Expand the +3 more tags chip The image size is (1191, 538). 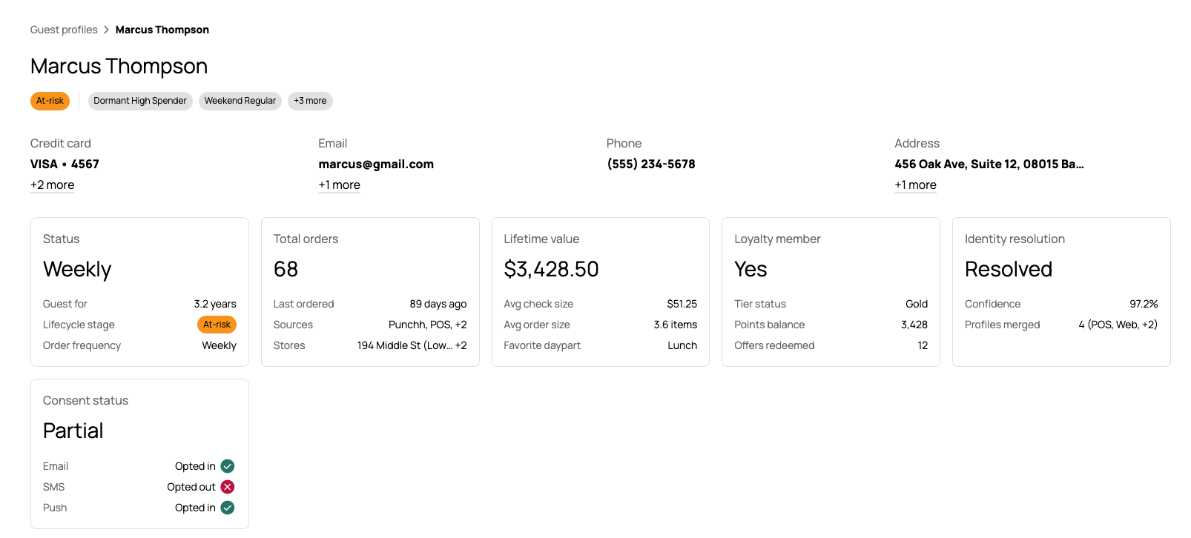310,101
